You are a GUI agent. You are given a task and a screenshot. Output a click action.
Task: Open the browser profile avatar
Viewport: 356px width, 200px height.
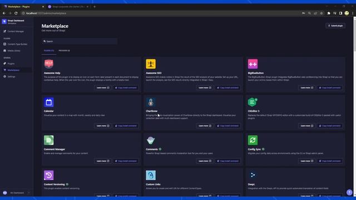pos(347,13)
